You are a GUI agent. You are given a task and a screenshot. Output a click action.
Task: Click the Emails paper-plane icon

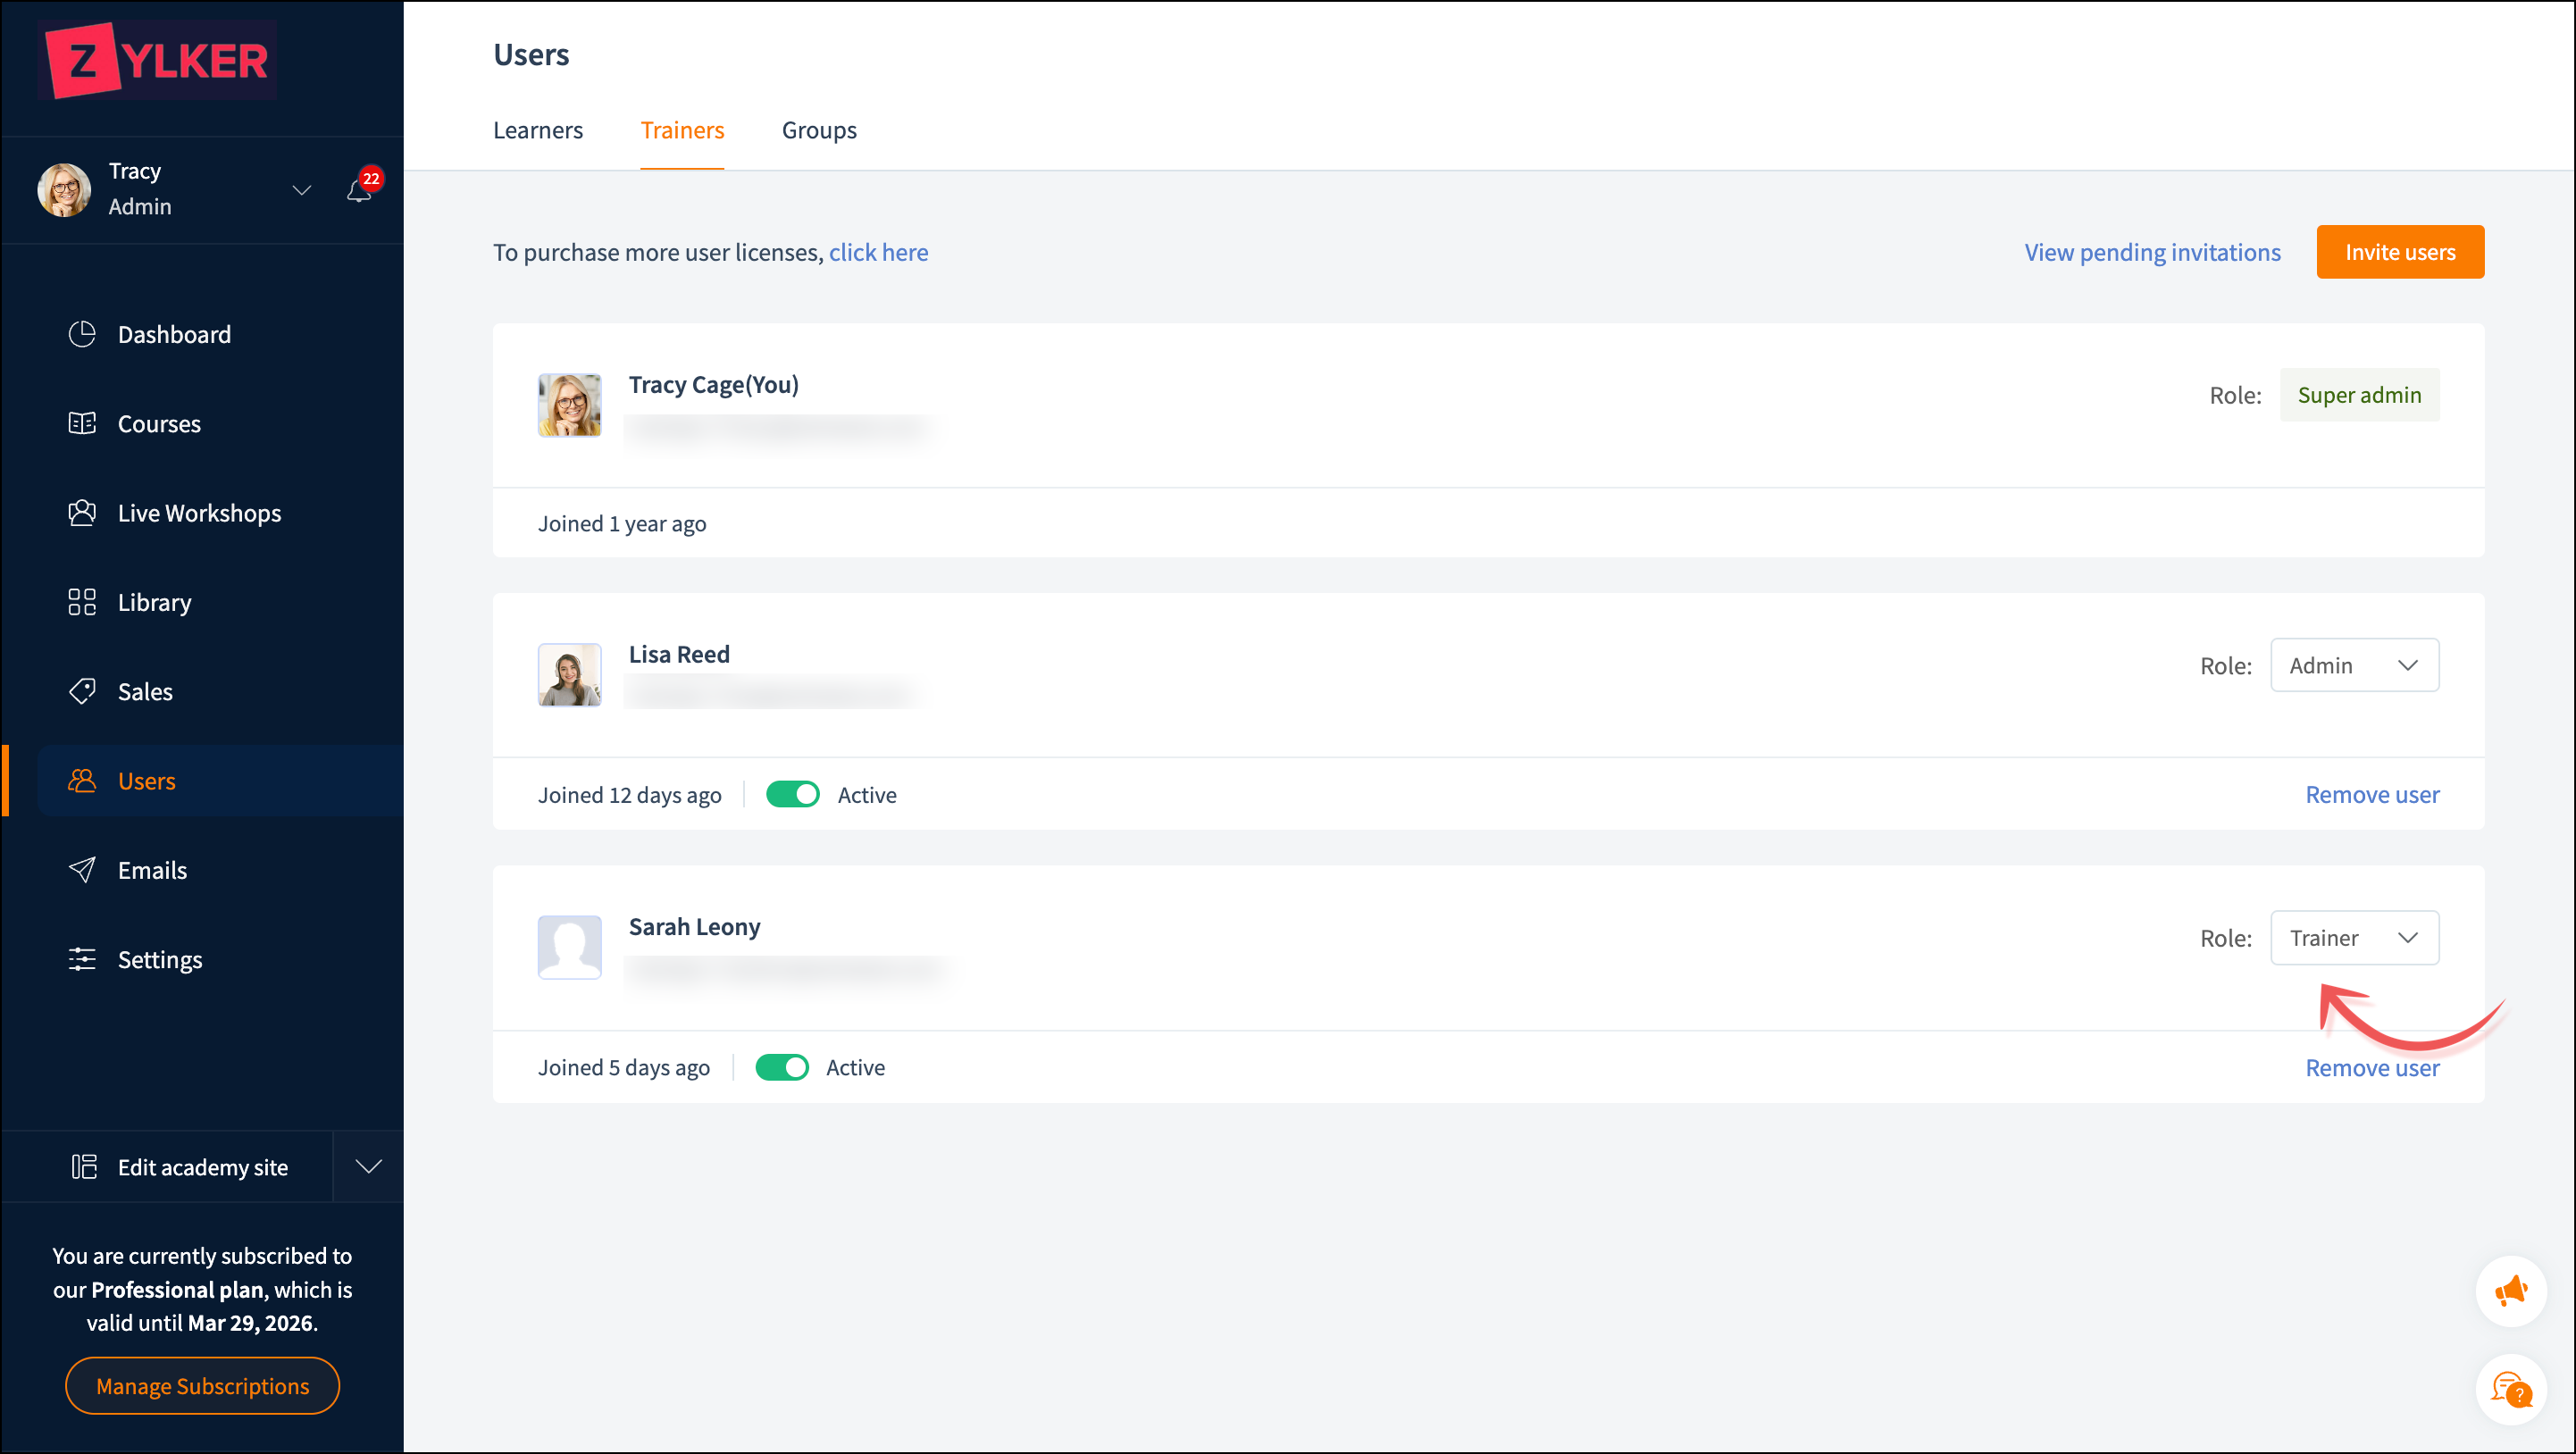[x=82, y=870]
